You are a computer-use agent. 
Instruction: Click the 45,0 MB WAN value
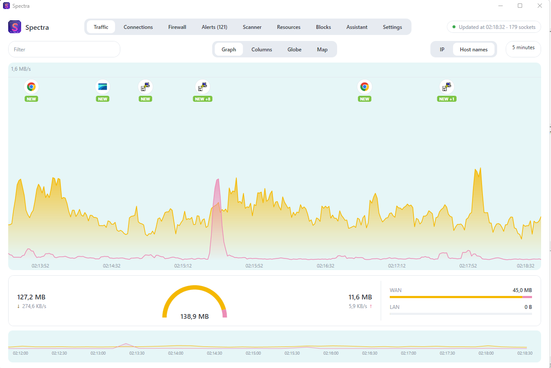522,290
